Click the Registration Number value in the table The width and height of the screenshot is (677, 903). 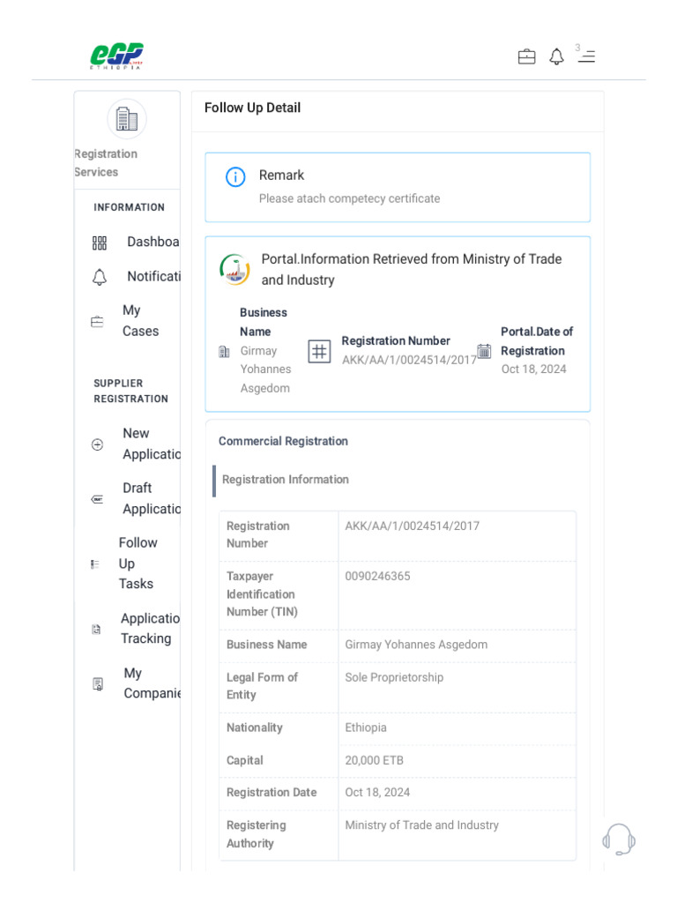pyautogui.click(x=412, y=526)
